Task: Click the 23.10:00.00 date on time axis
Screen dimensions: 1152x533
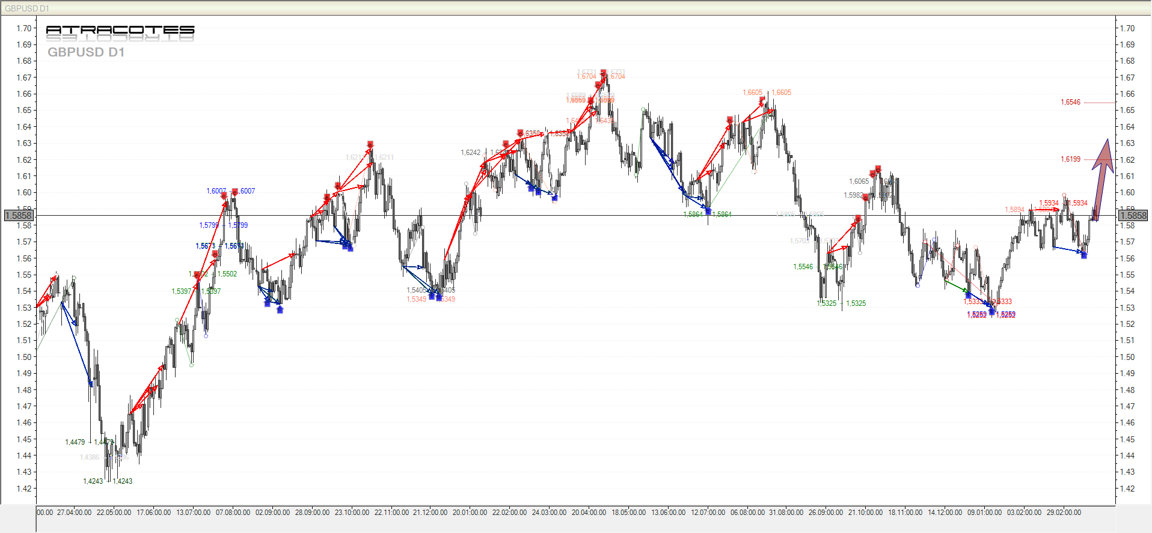Action: (x=352, y=513)
